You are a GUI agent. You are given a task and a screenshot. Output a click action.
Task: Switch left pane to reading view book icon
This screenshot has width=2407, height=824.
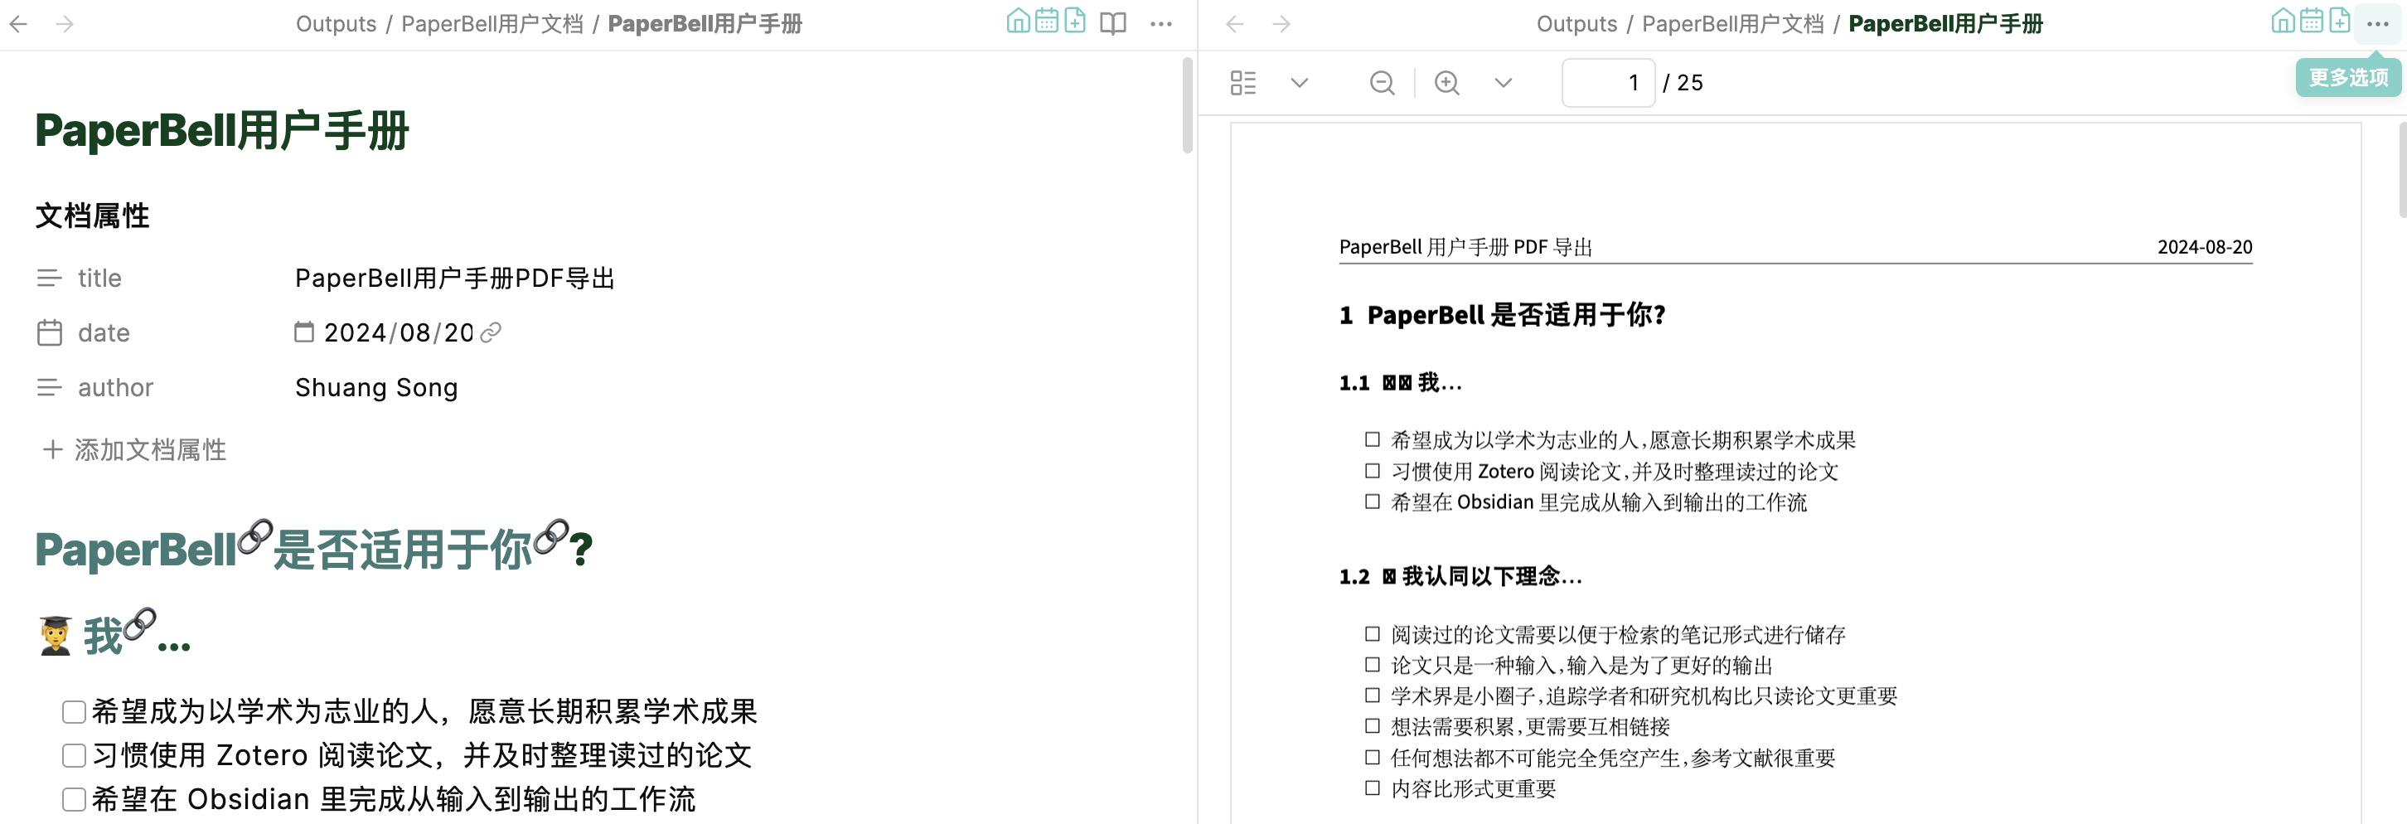(1113, 23)
